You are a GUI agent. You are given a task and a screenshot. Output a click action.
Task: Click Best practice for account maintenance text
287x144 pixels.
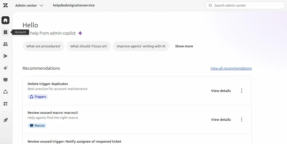click(x=57, y=89)
